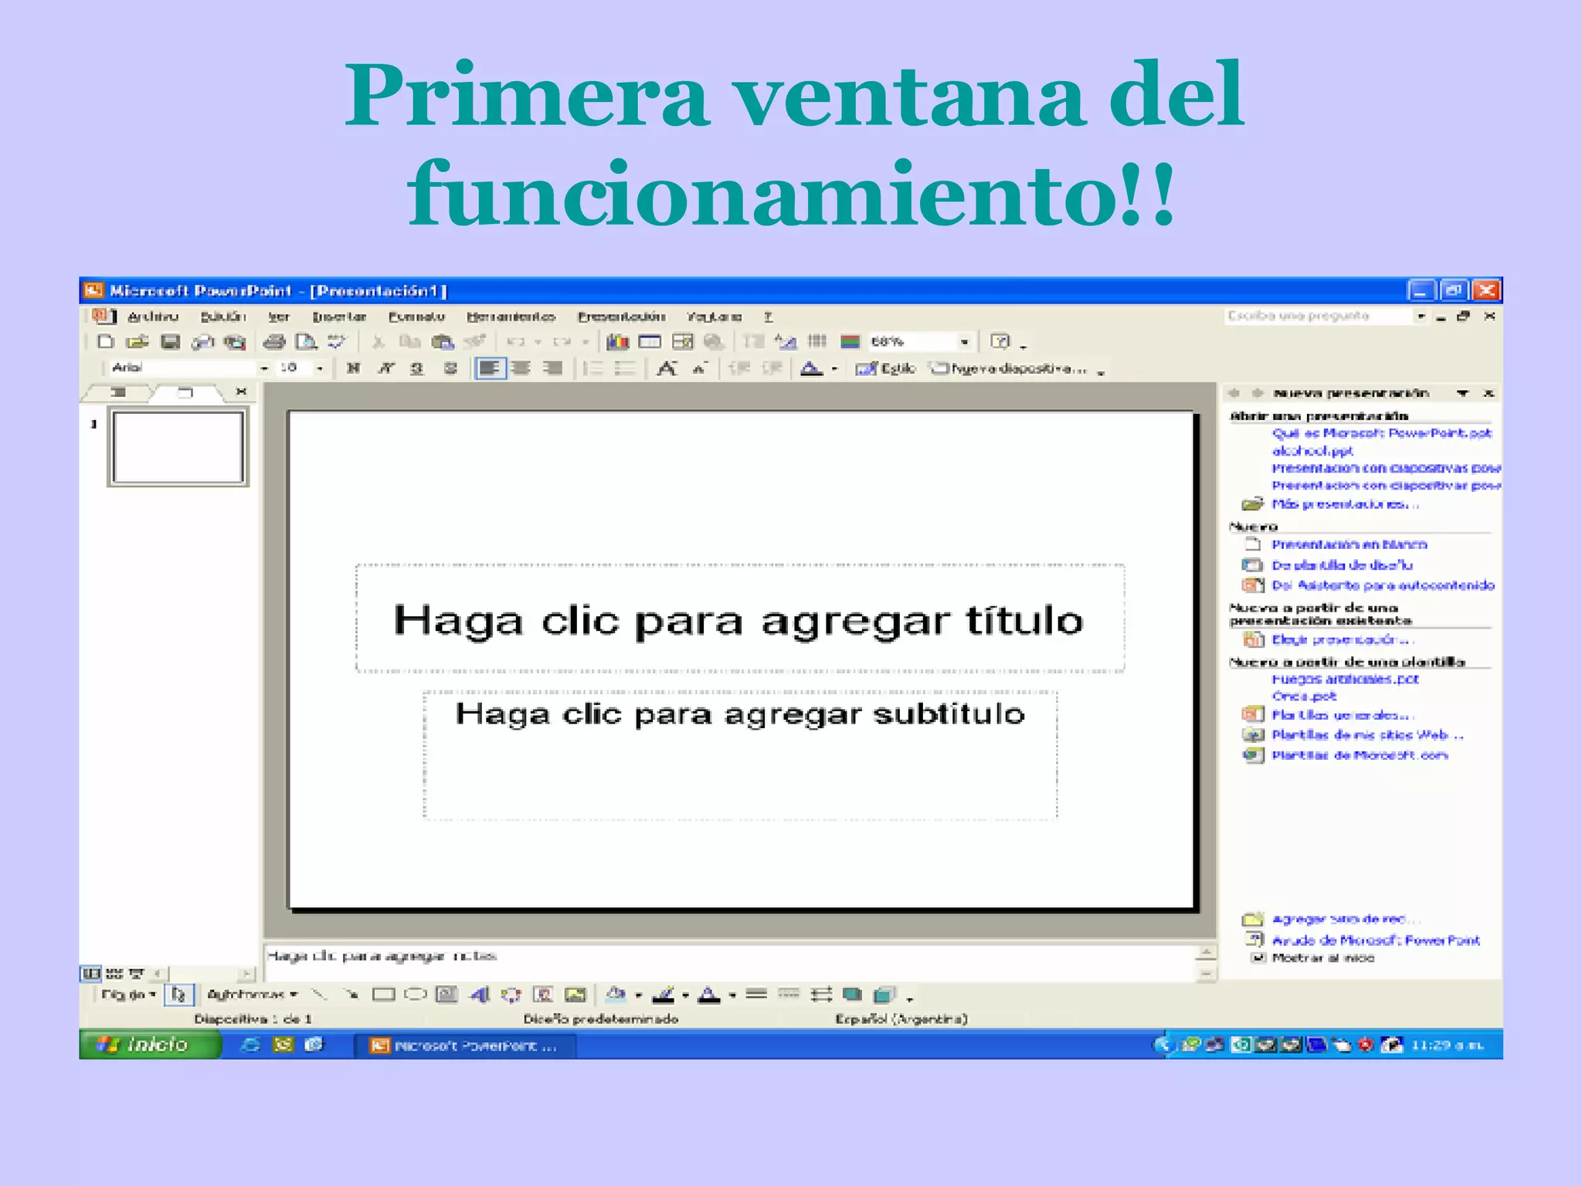Click the Insert Clip Art icon

tap(543, 994)
